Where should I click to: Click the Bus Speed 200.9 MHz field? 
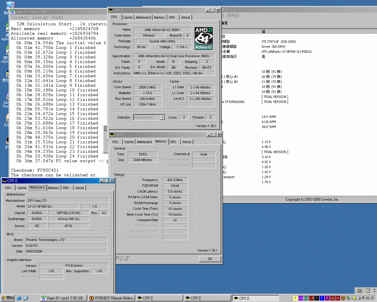[x=147, y=99]
